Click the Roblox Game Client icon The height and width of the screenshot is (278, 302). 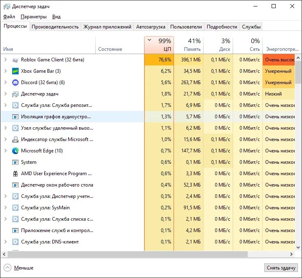coord(15,60)
